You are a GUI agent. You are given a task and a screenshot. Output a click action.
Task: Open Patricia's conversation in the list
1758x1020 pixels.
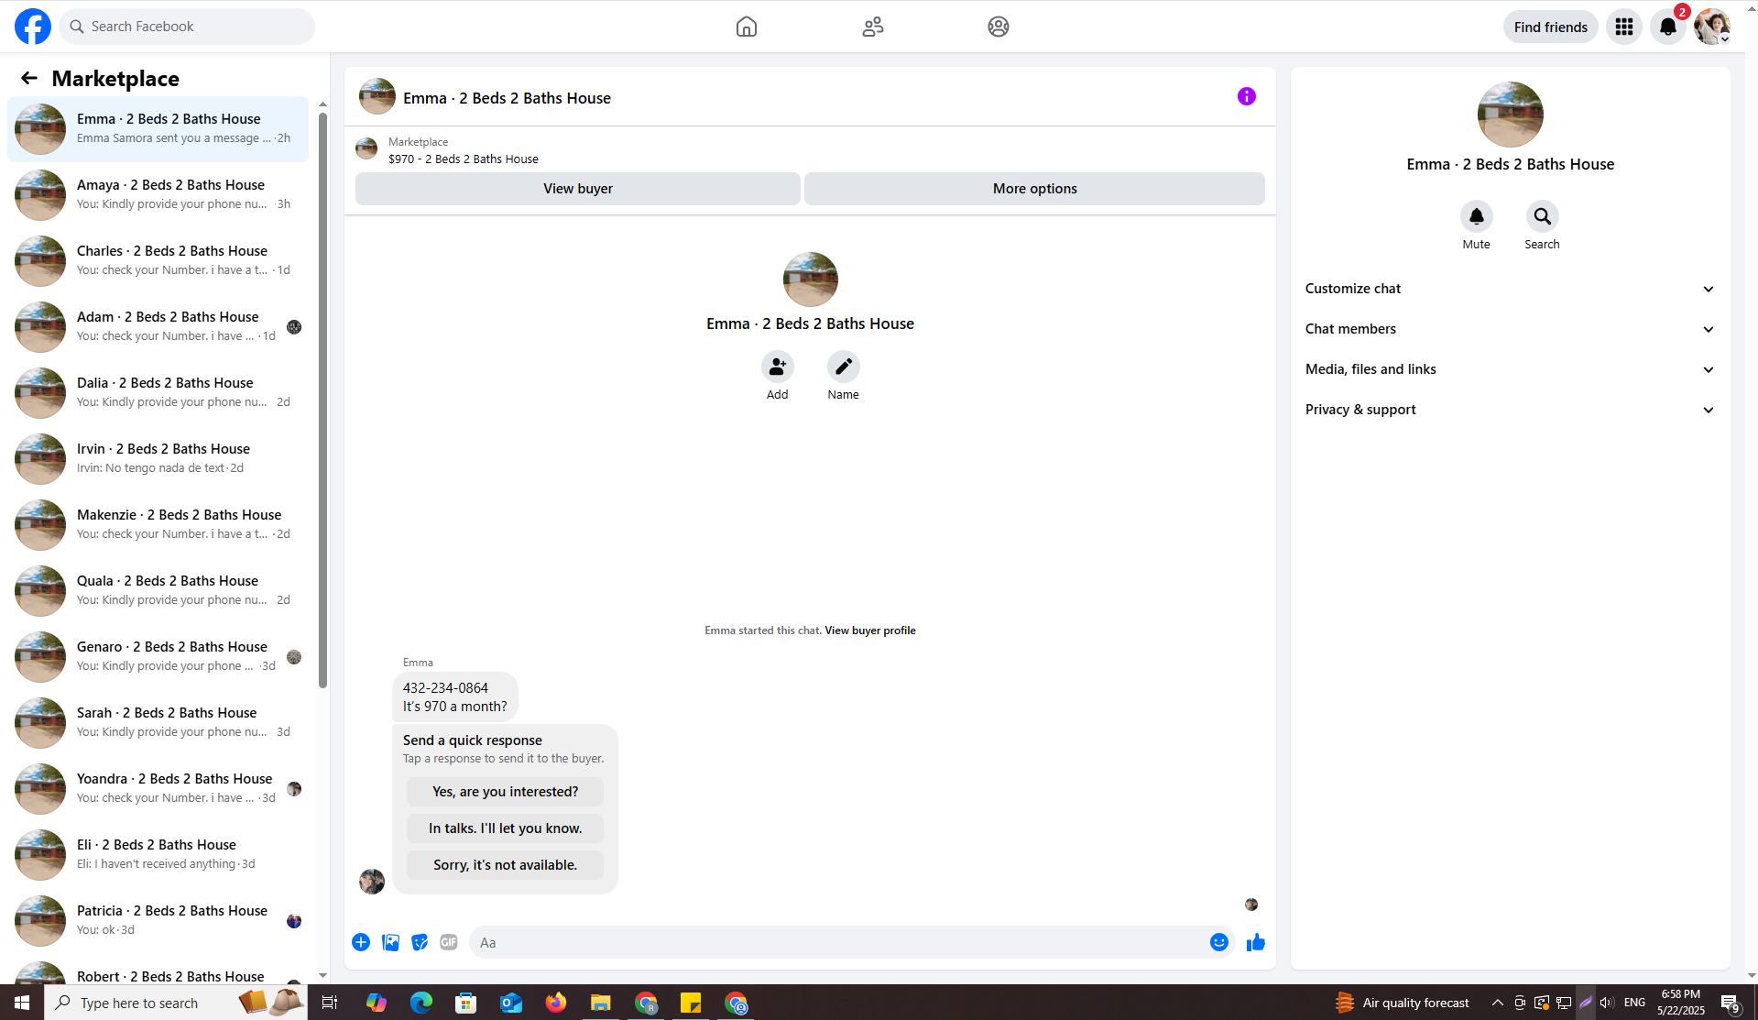(x=158, y=921)
